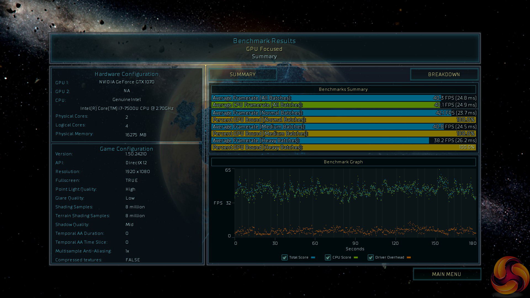The image size is (530, 298).
Task: Click the Average Framerate Medium Batches bar
Action: click(x=326, y=127)
